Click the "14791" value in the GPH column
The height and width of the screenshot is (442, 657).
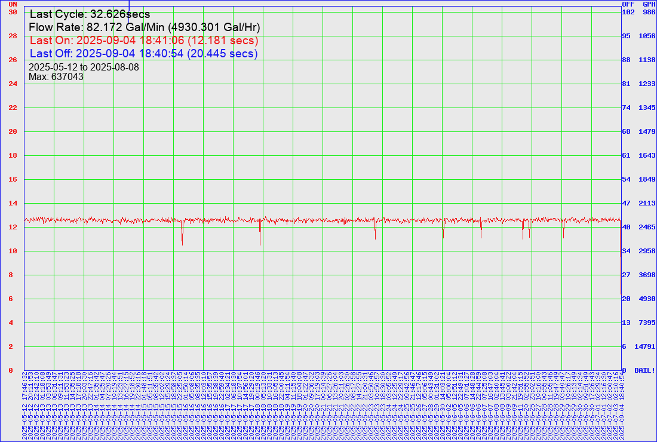(x=645, y=346)
